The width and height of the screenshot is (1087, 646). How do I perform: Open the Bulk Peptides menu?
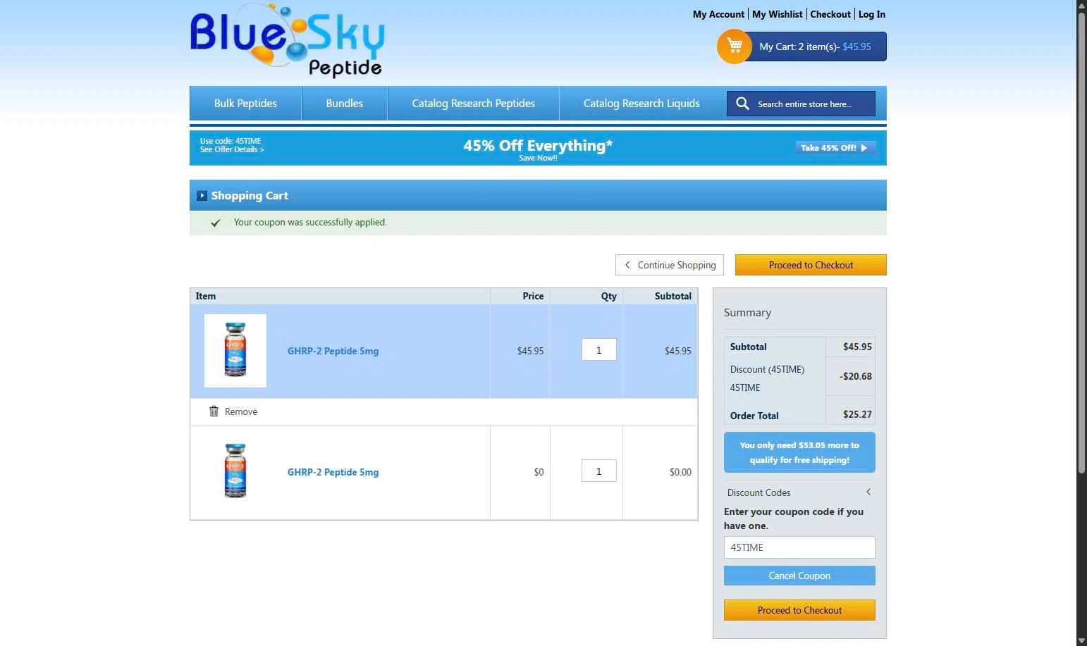click(245, 104)
